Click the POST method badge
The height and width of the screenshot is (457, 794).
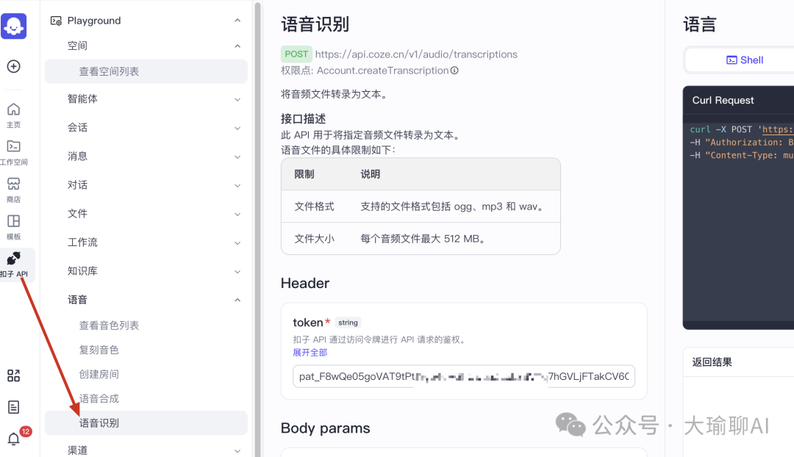(296, 54)
